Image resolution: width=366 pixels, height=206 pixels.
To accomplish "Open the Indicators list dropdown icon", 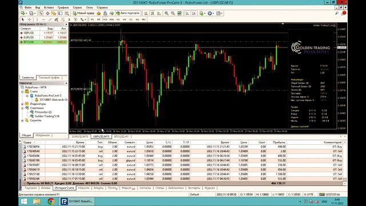I will (202, 13).
